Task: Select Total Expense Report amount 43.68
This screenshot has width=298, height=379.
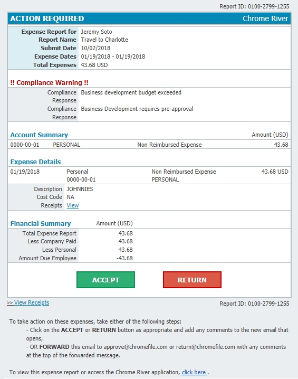Action: coord(126,233)
